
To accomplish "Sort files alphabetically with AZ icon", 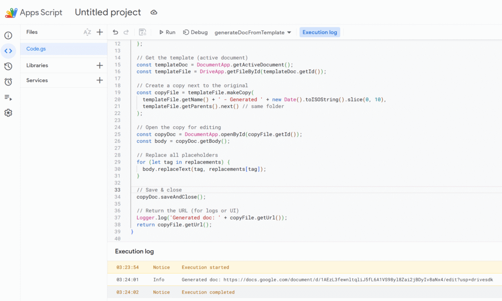I will point(87,32).
